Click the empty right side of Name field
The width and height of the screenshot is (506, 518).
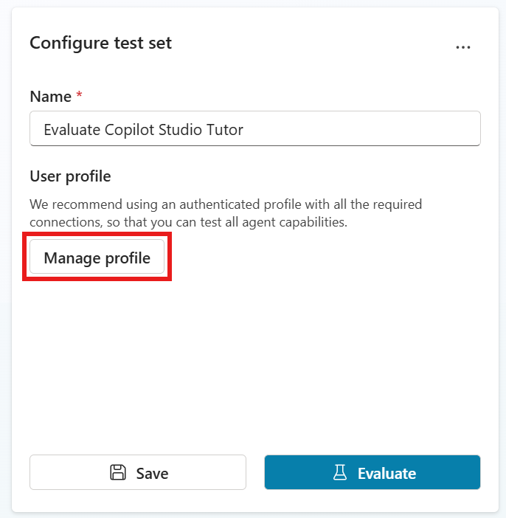[384, 129]
